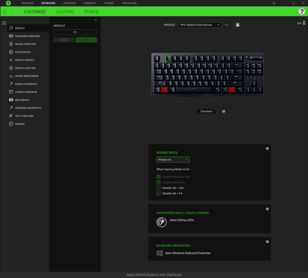
Task: Click the Cancel button
Action: point(64,40)
